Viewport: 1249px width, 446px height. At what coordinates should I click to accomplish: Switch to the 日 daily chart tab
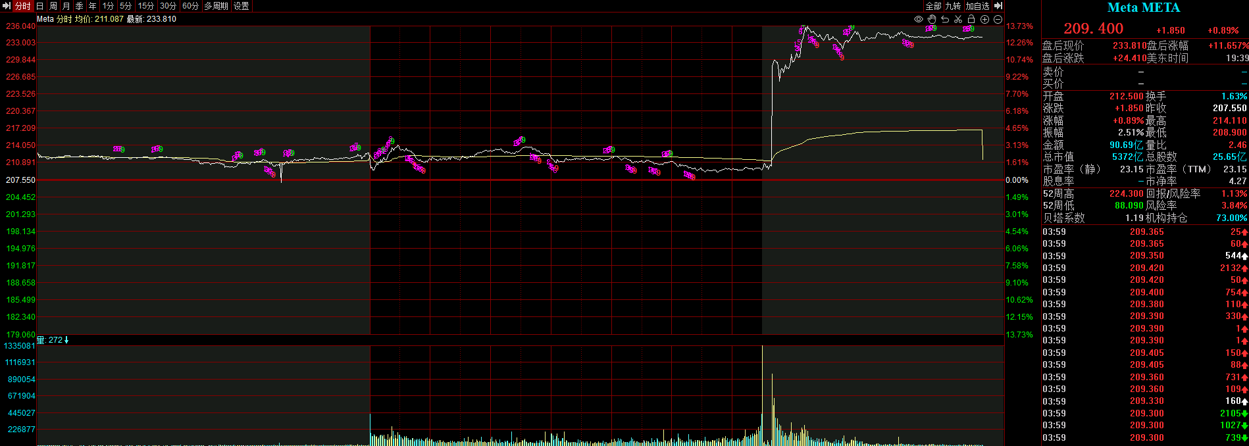pyautogui.click(x=39, y=6)
